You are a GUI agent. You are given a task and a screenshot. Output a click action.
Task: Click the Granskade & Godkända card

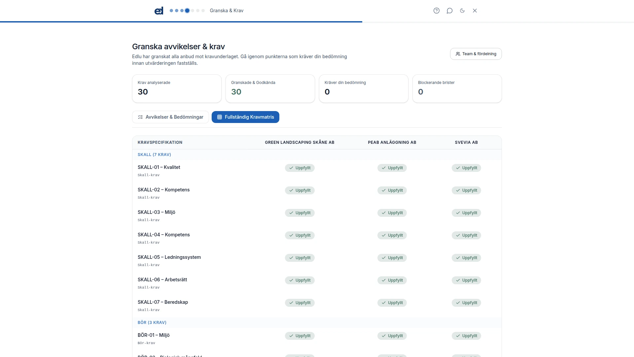tap(270, 89)
